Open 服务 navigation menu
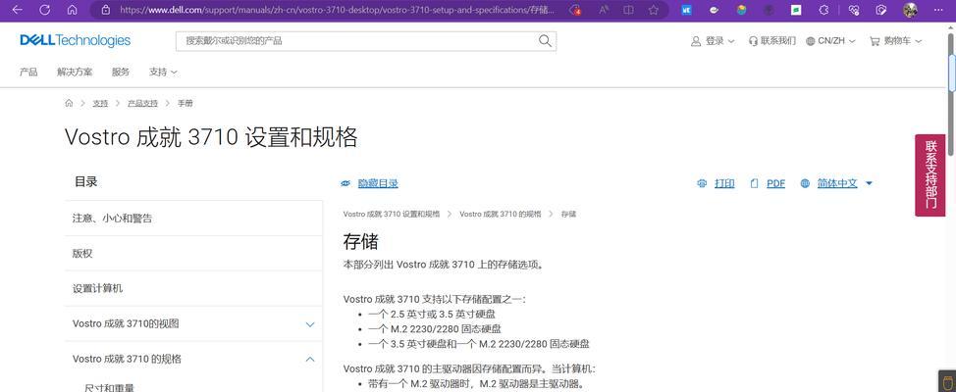 pos(121,72)
